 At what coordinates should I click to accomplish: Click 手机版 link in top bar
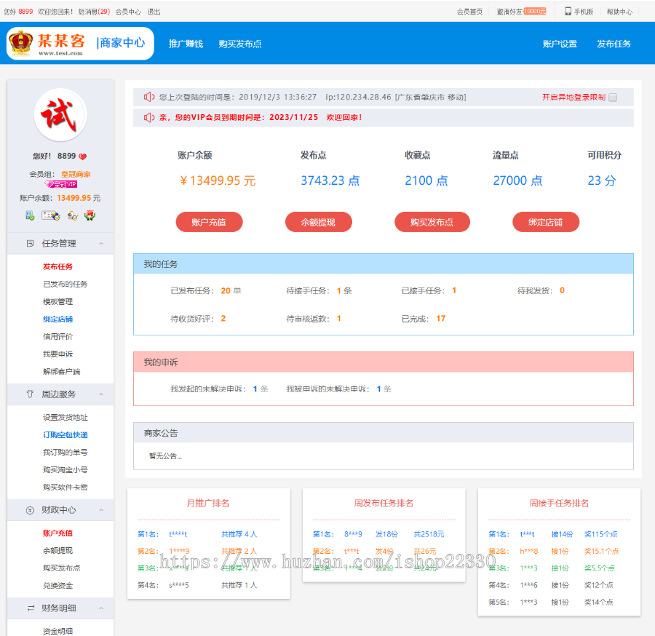click(x=583, y=12)
